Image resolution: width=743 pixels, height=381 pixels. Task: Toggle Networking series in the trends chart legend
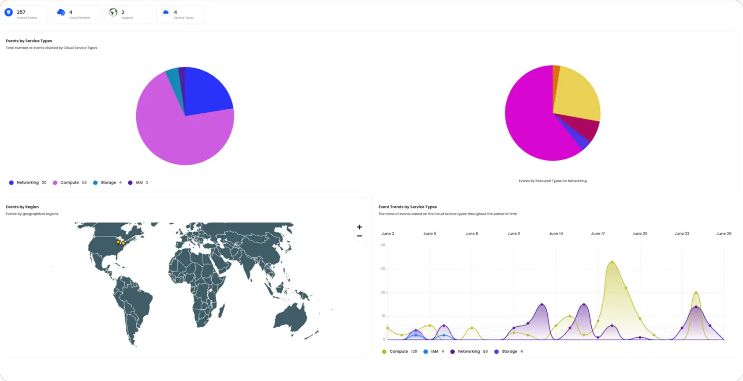point(468,352)
